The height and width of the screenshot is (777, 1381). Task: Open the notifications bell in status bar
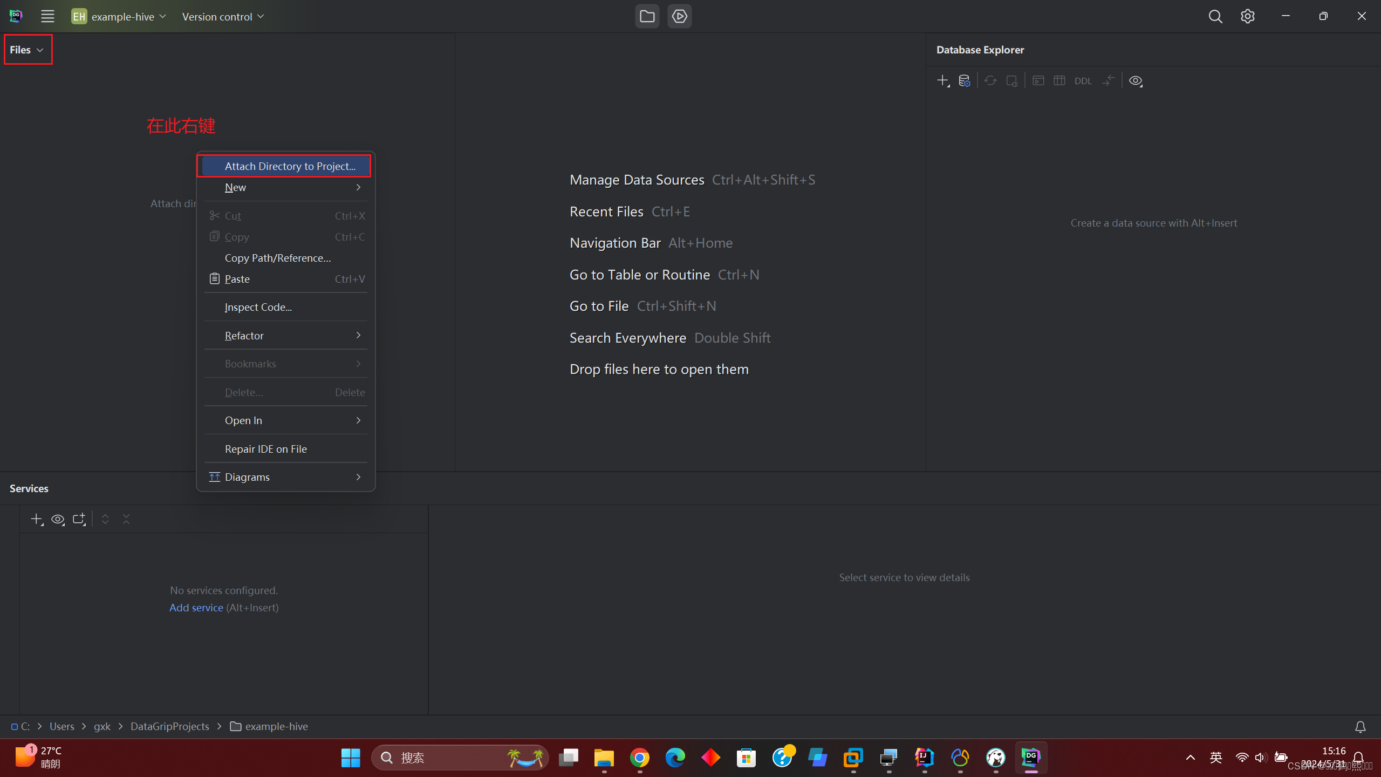pos(1360,727)
